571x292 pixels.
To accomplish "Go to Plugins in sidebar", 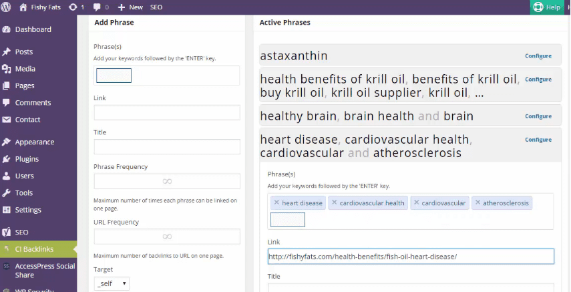I will [27, 159].
